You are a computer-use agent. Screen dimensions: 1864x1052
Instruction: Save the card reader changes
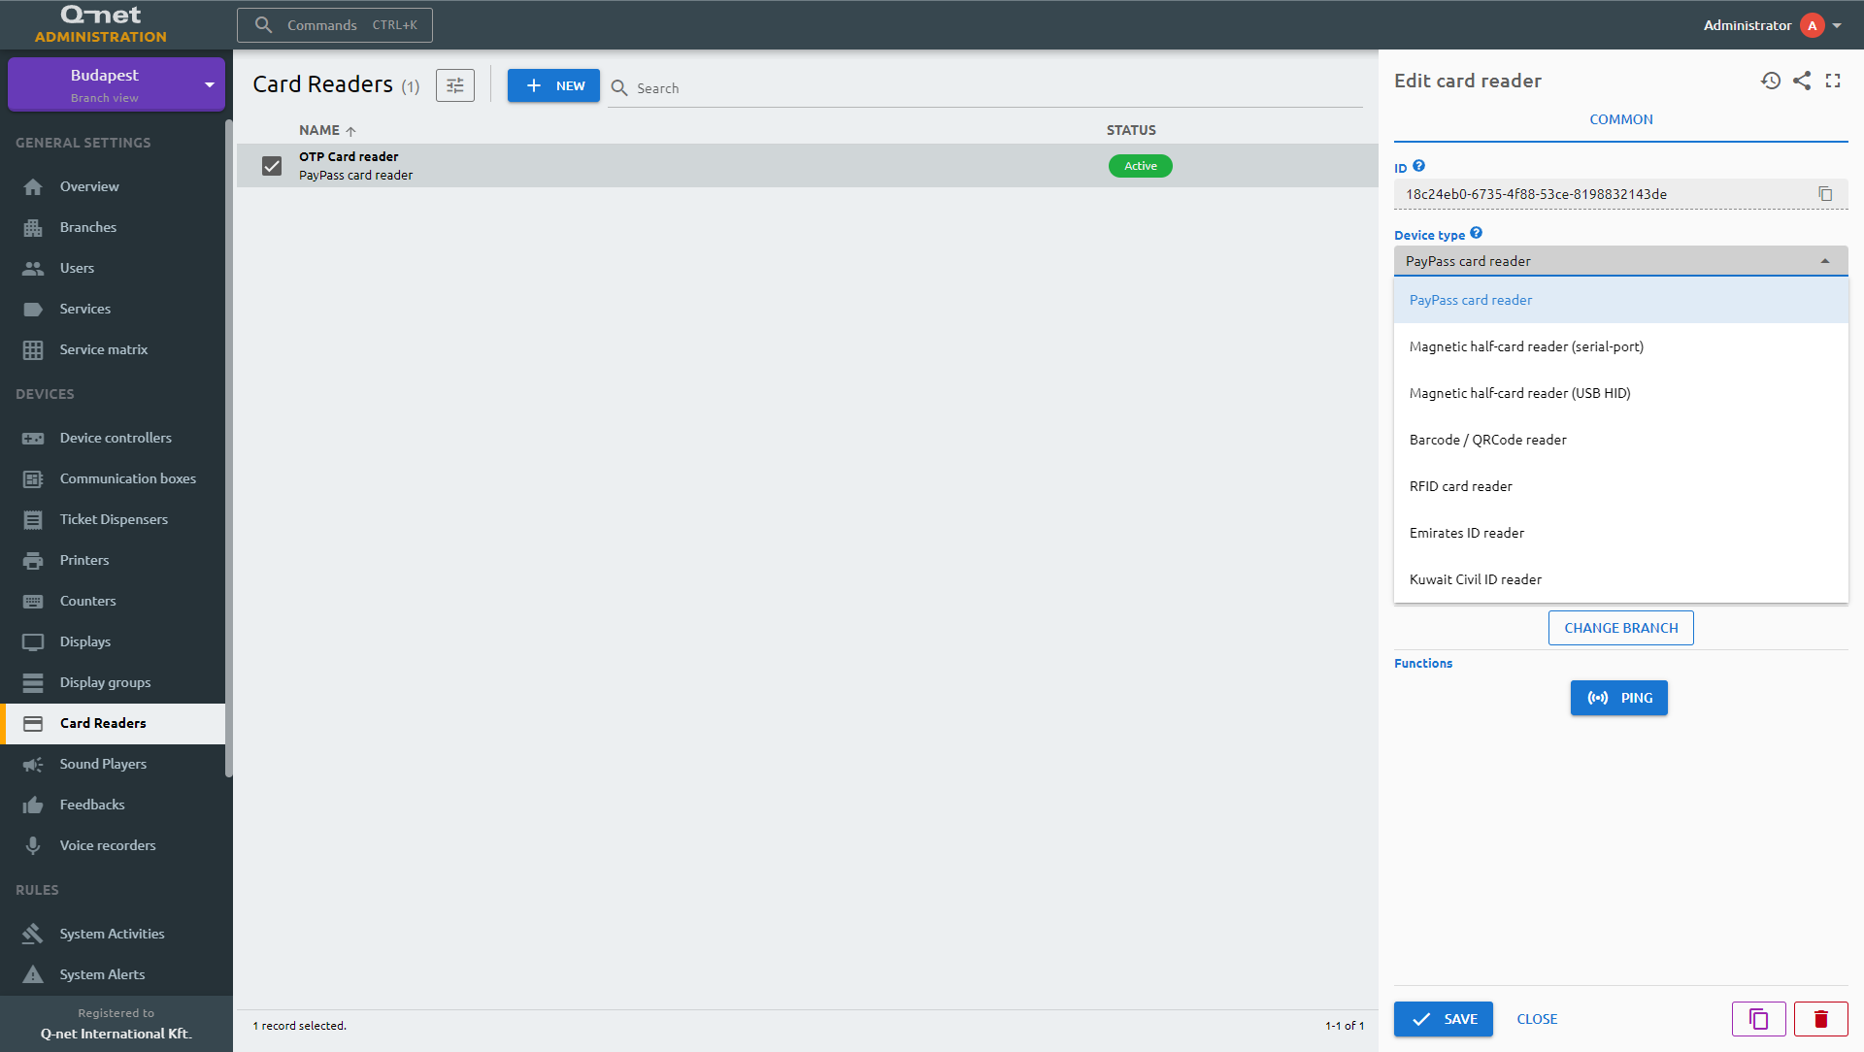coord(1443,1019)
